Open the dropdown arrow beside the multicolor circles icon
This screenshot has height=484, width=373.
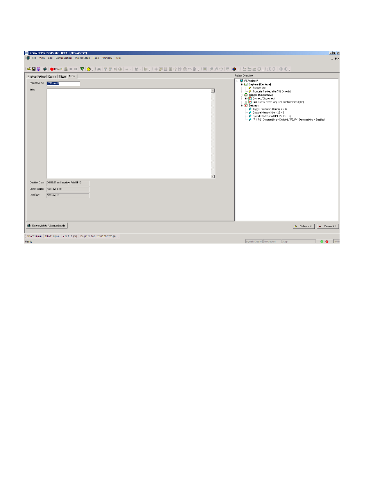(238, 69)
